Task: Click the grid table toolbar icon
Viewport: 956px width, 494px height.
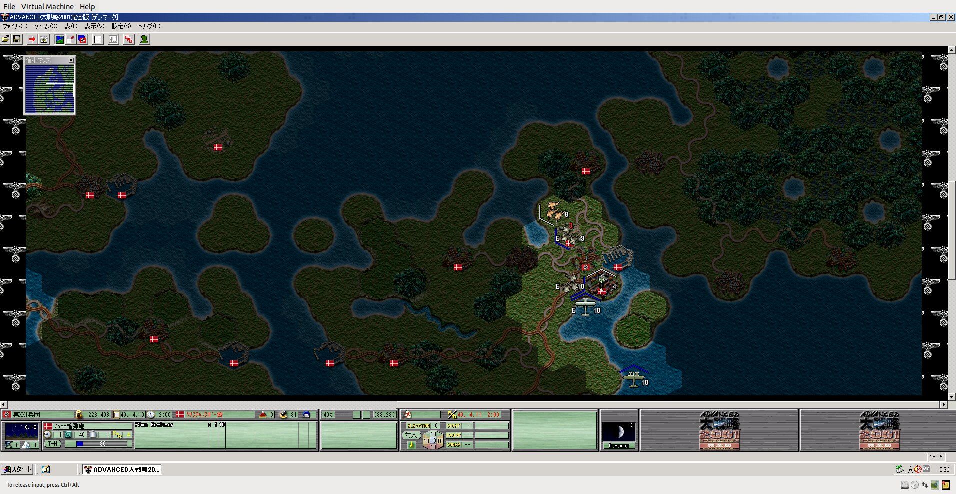Action: (98, 39)
